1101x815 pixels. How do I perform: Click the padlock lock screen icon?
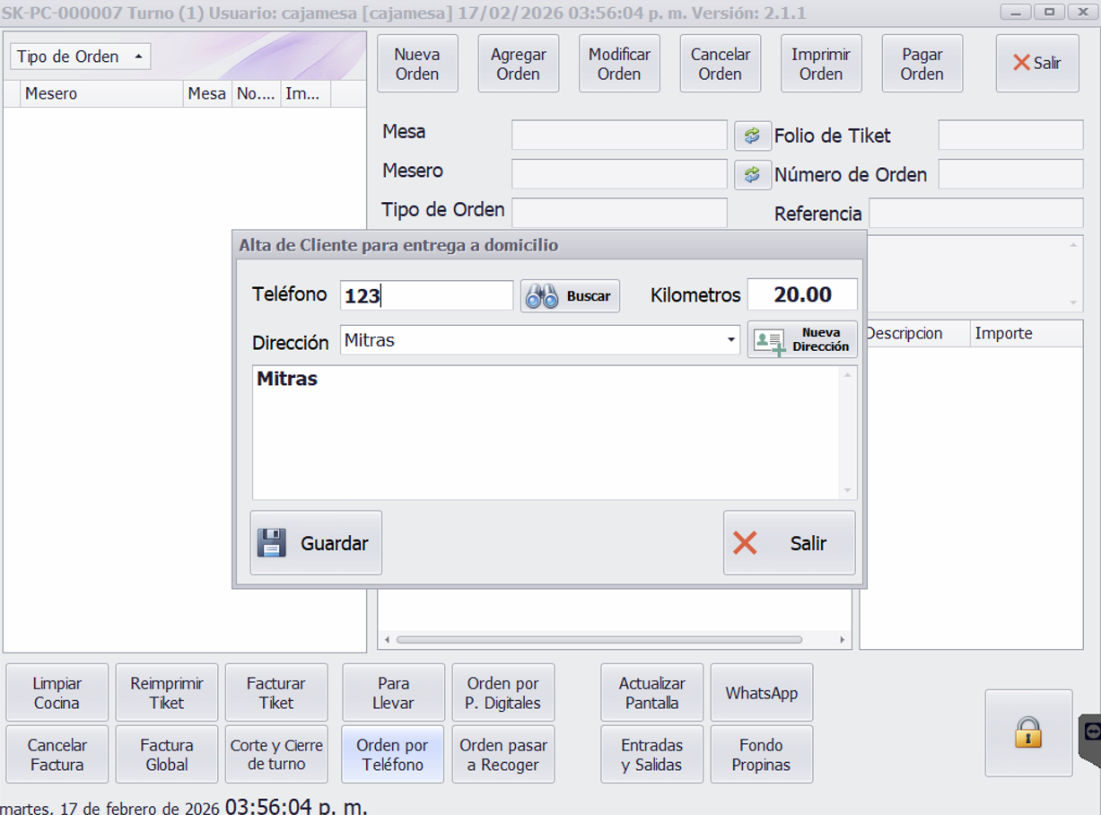[x=1028, y=732]
